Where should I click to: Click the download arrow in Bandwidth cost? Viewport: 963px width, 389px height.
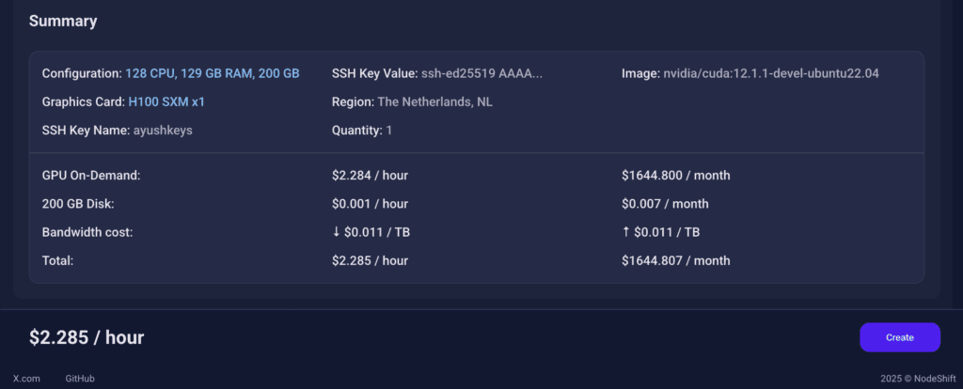[x=337, y=232]
